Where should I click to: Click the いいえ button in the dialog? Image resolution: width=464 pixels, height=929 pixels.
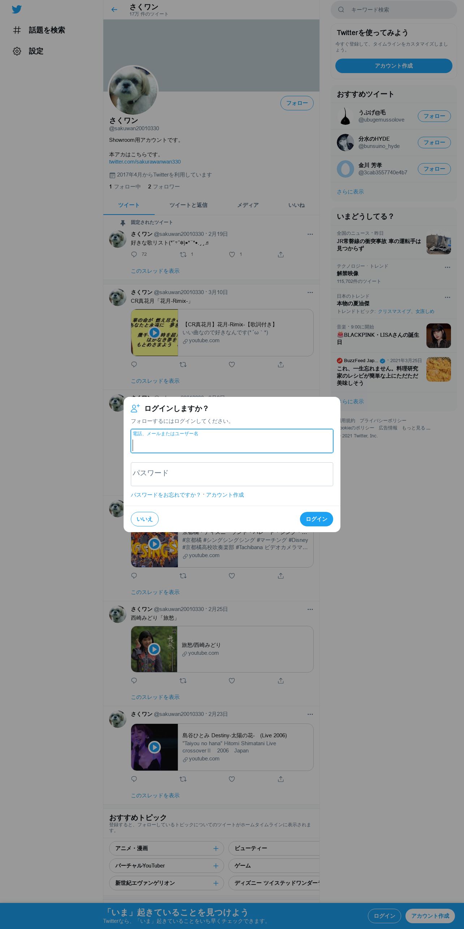point(145,519)
